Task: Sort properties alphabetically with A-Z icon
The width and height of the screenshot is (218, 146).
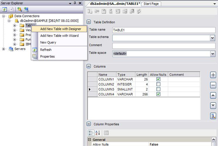Action: pos(98,133)
